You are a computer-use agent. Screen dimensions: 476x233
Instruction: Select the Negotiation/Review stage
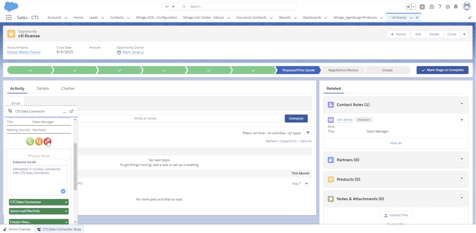coord(343,70)
